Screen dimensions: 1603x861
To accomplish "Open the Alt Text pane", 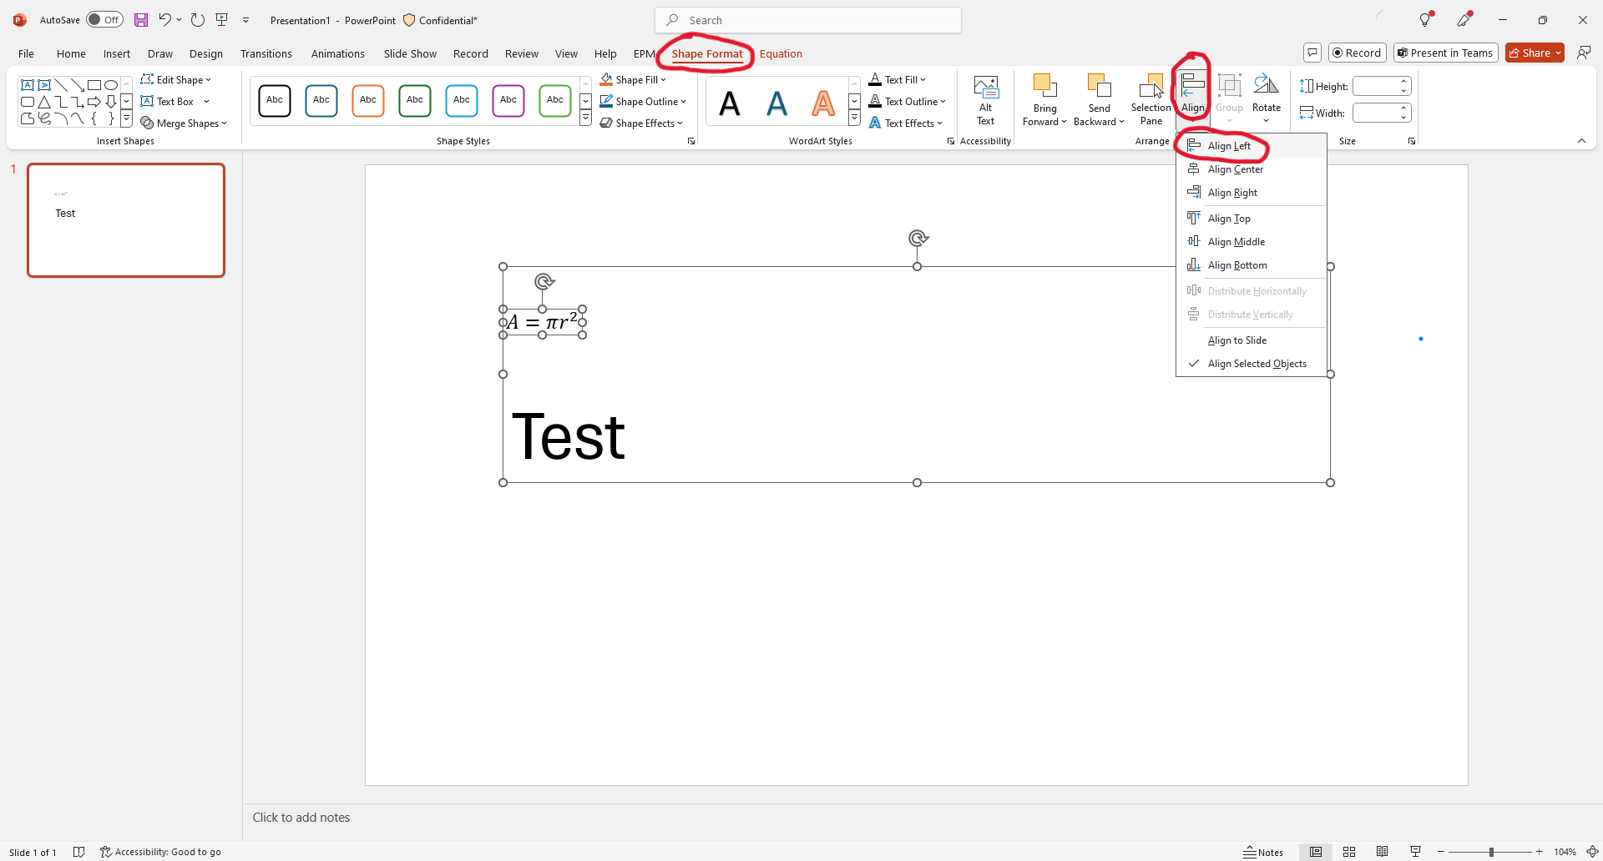I will pos(986,100).
